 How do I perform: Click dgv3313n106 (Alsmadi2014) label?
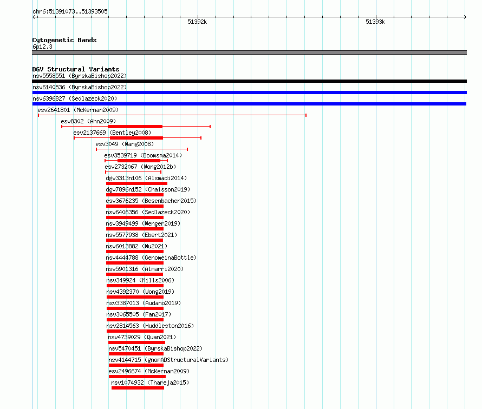tap(146, 178)
